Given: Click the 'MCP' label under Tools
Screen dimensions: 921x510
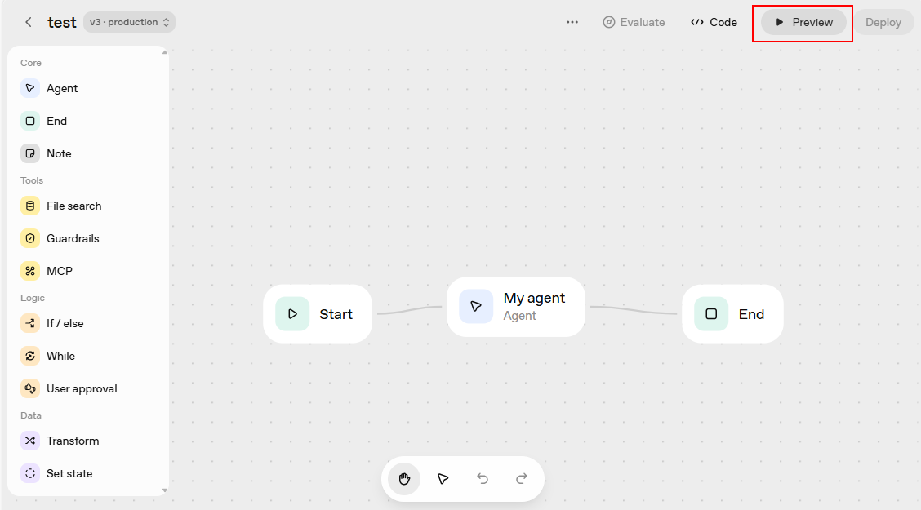Looking at the screenshot, I should (60, 271).
